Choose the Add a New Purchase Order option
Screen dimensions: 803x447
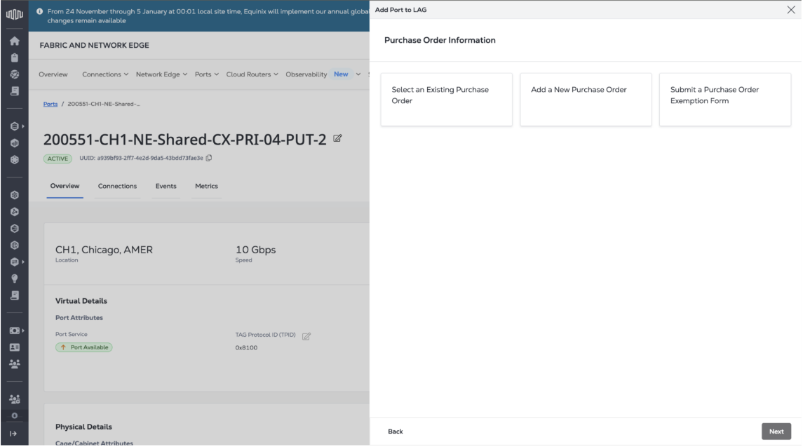click(586, 100)
